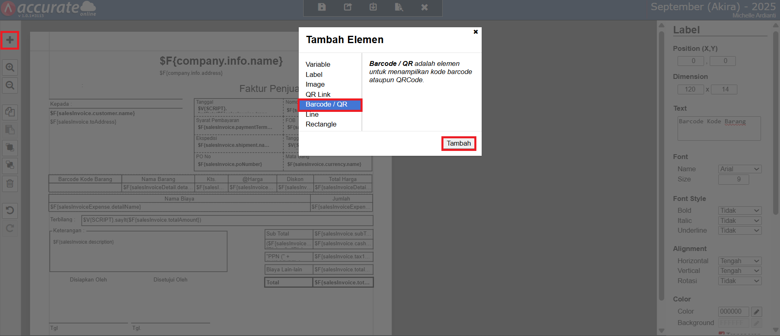The image size is (780, 336).
Task: Select Barcode / QR in element list
Action: pyautogui.click(x=326, y=105)
